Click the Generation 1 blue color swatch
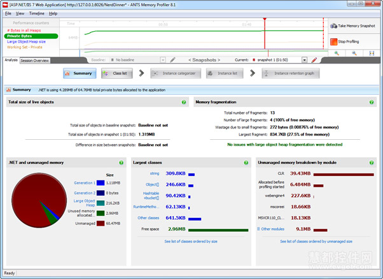383x279 pixels. [x=101, y=183]
